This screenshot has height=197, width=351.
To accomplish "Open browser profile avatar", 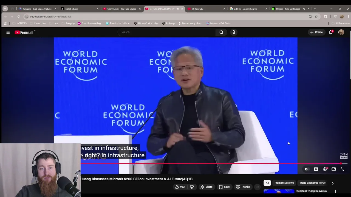I will (342, 16).
